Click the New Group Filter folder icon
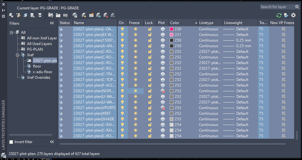 [58, 15]
